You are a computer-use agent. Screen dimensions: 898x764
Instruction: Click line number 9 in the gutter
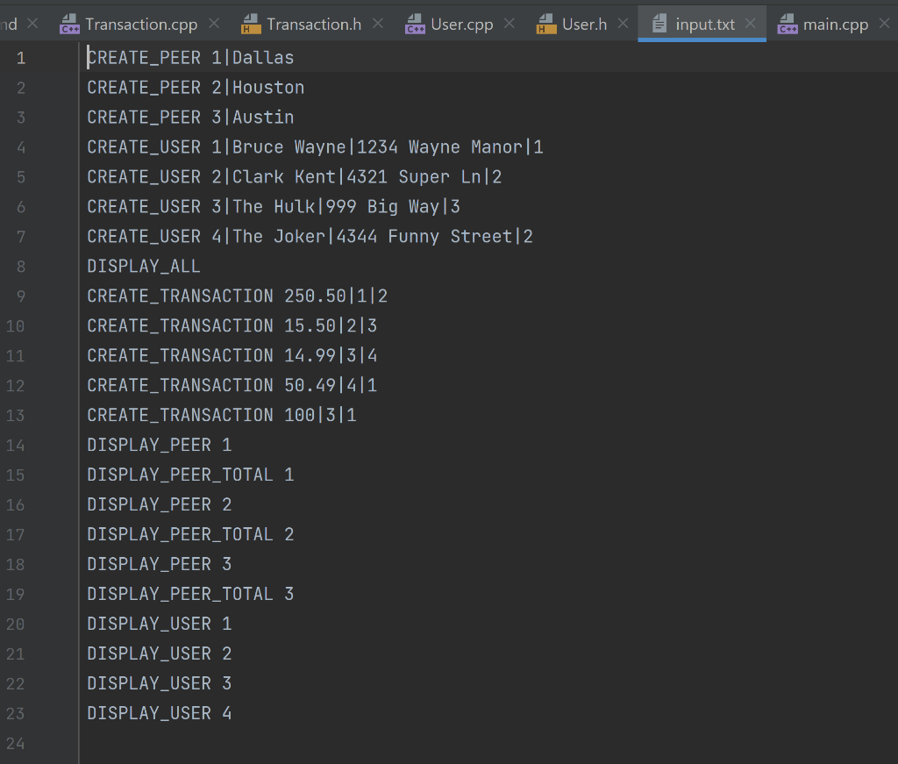tap(20, 296)
